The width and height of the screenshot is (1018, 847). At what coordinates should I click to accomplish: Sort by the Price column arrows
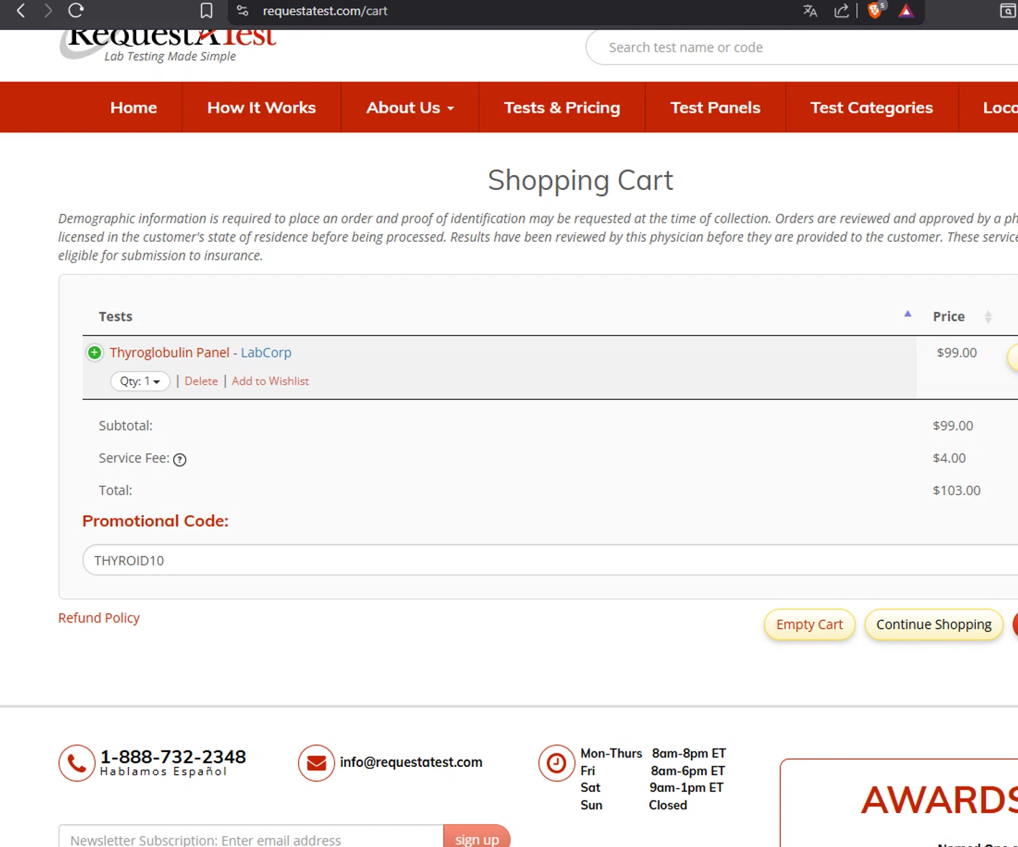tap(988, 316)
